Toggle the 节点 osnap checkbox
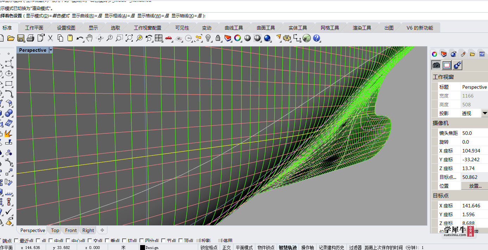 (164, 241)
